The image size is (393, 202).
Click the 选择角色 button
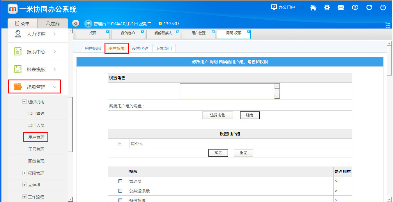(217, 115)
